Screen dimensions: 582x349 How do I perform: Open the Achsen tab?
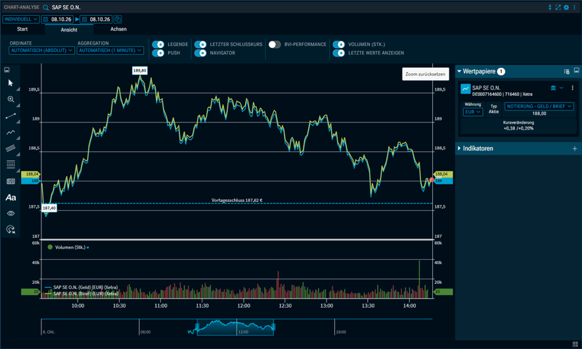118,29
